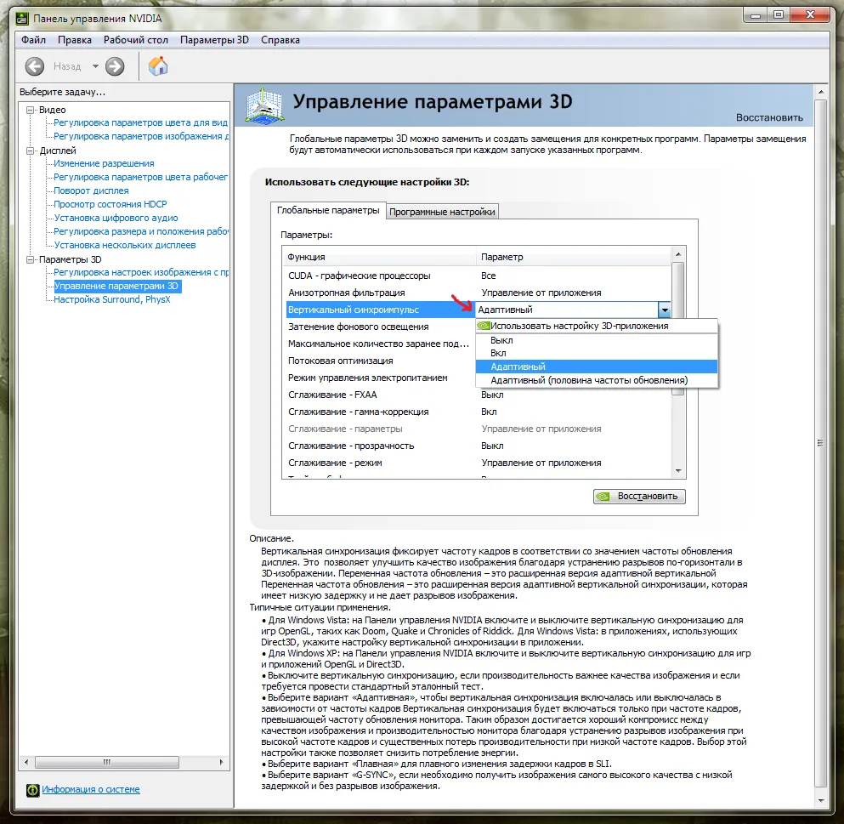Click the Функция column header
The width and height of the screenshot is (844, 824).
tap(379, 257)
